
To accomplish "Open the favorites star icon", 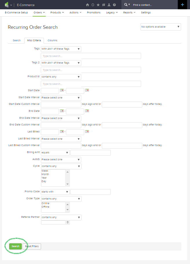I will point(98,5).
